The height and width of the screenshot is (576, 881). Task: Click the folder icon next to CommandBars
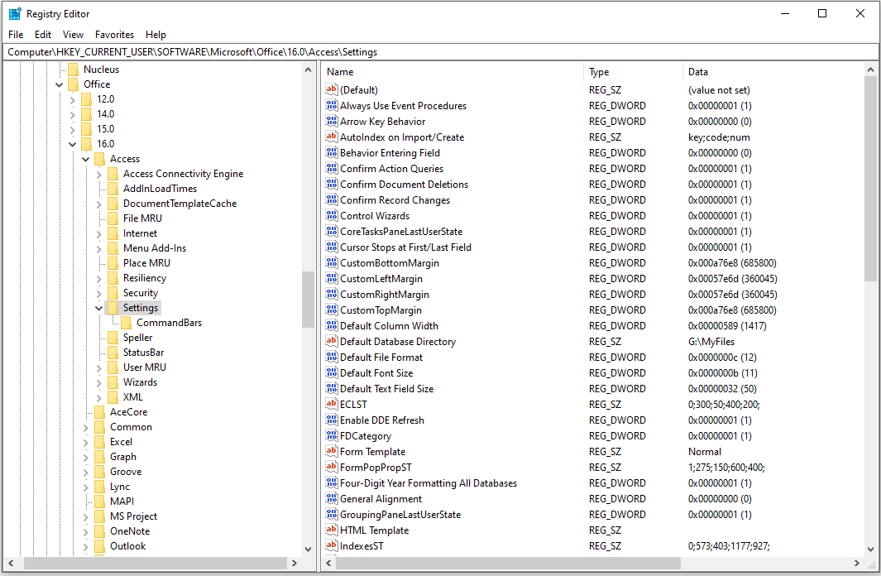click(x=127, y=323)
